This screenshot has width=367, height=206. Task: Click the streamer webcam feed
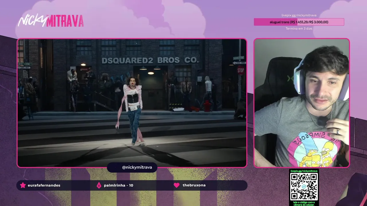[x=302, y=103]
